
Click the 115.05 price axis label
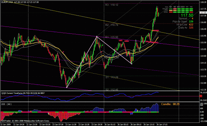click(x=203, y=49)
